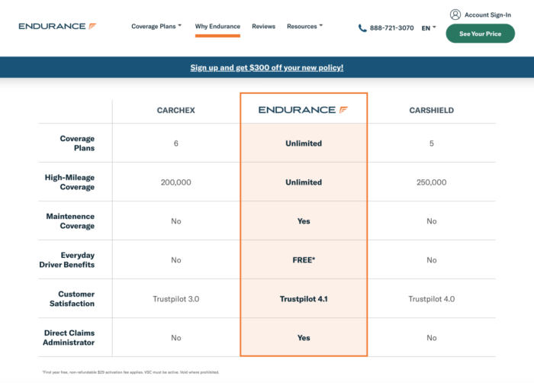Click the Endurance logo in the header
The height and width of the screenshot is (383, 534).
pyautogui.click(x=57, y=27)
